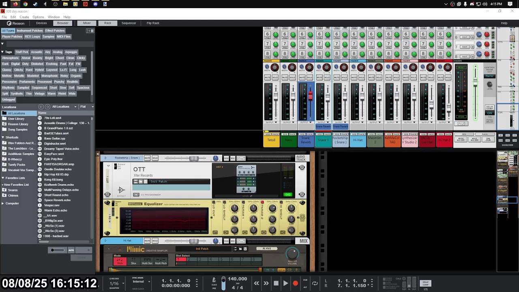The image size is (519, 292).
Task: Open the Flat view dropdown
Action: click(87, 107)
